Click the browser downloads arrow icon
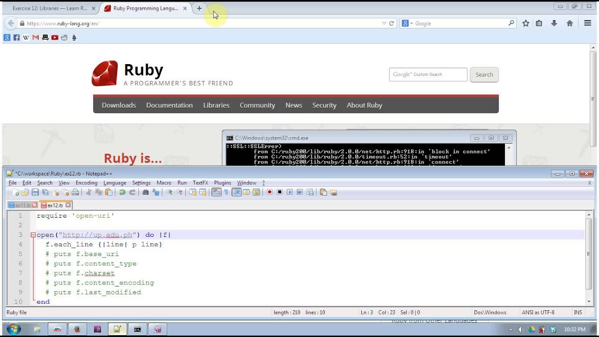This screenshot has height=337, width=599. click(554, 23)
